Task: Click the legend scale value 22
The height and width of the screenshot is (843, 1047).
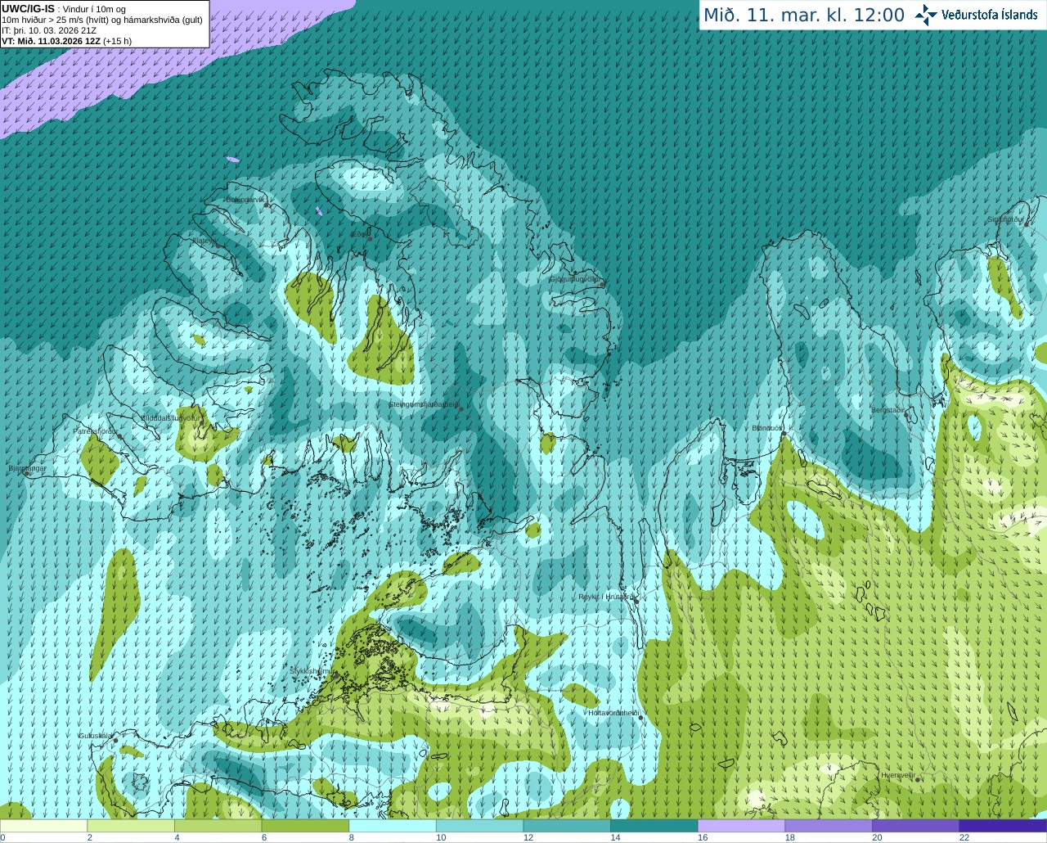Action: (x=964, y=837)
